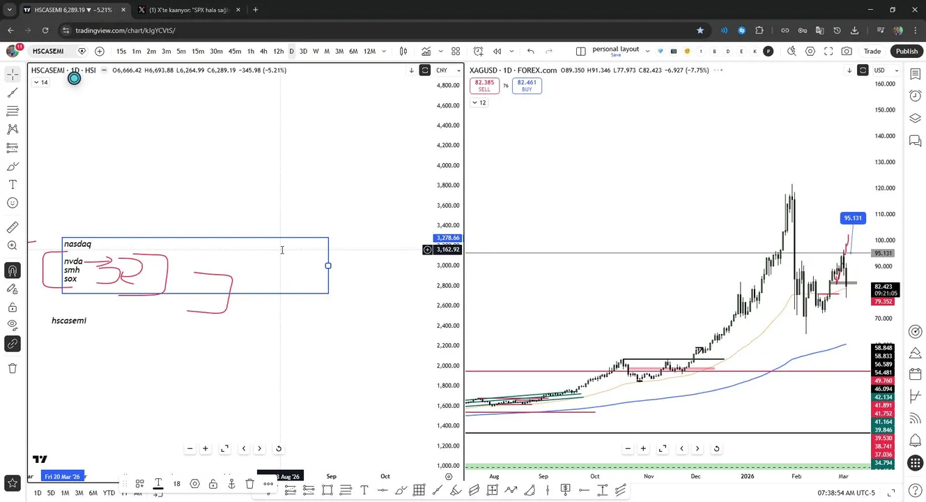This screenshot has width=926, height=502.
Task: Open the Fibonacci tools group
Action: click(x=13, y=111)
